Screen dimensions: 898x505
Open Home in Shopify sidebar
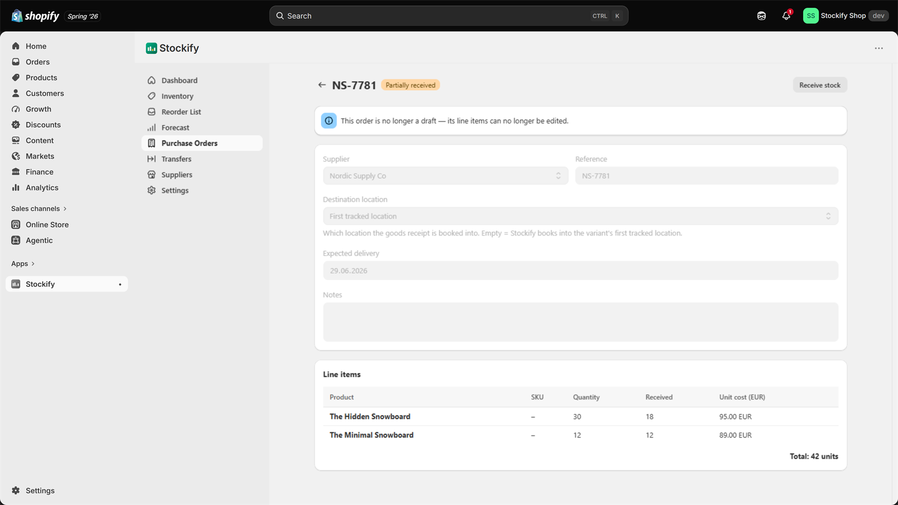(x=36, y=46)
